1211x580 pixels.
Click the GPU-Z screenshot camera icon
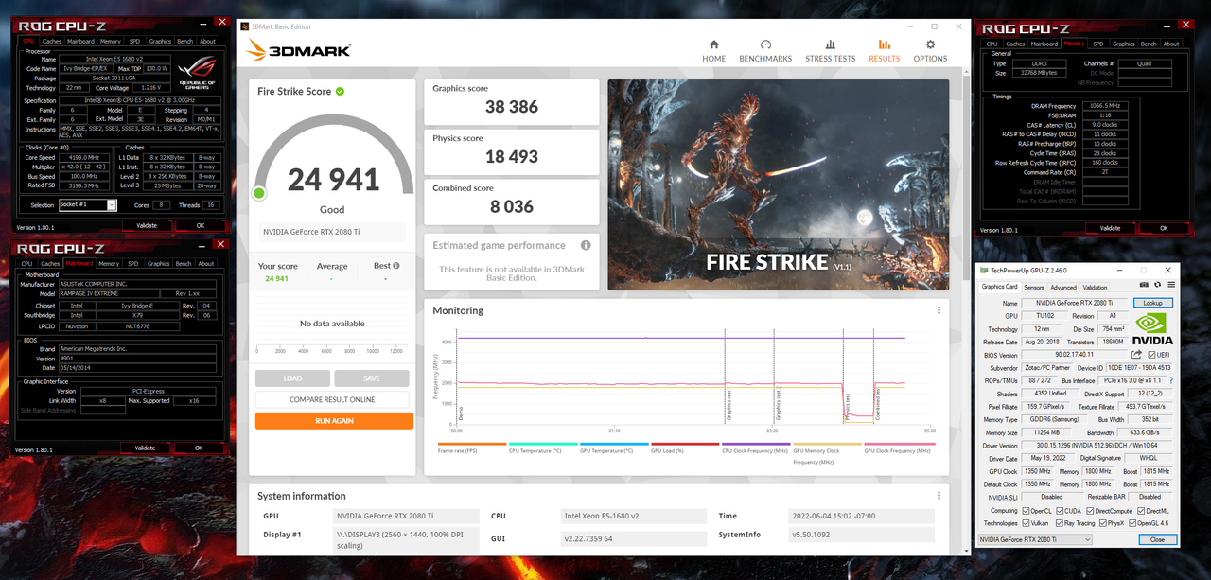tap(1144, 284)
